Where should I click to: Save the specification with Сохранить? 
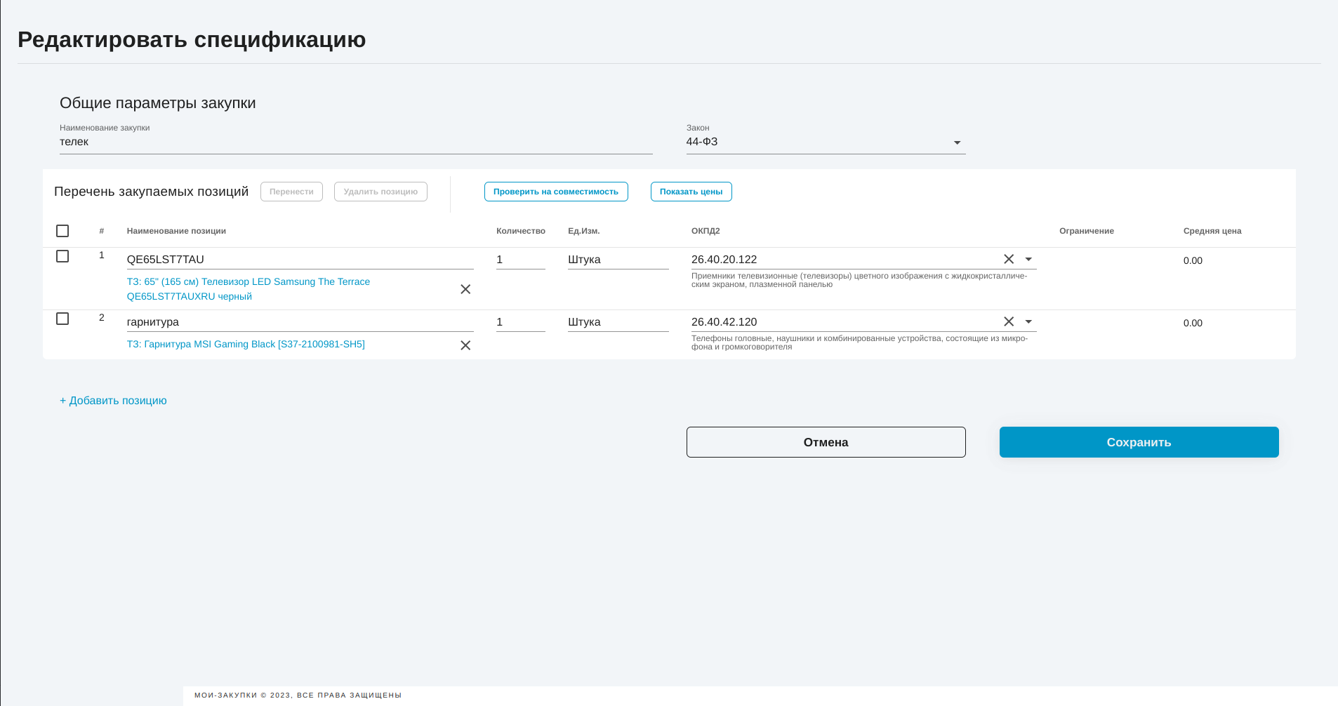(1139, 442)
